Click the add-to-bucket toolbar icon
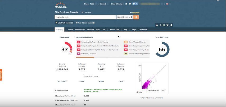The image size is (226, 107). [157, 25]
